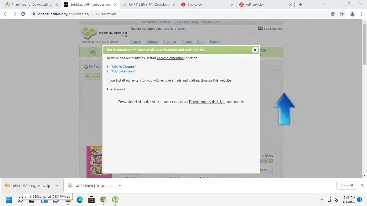Open the Blog link in site navigation

click(x=201, y=42)
